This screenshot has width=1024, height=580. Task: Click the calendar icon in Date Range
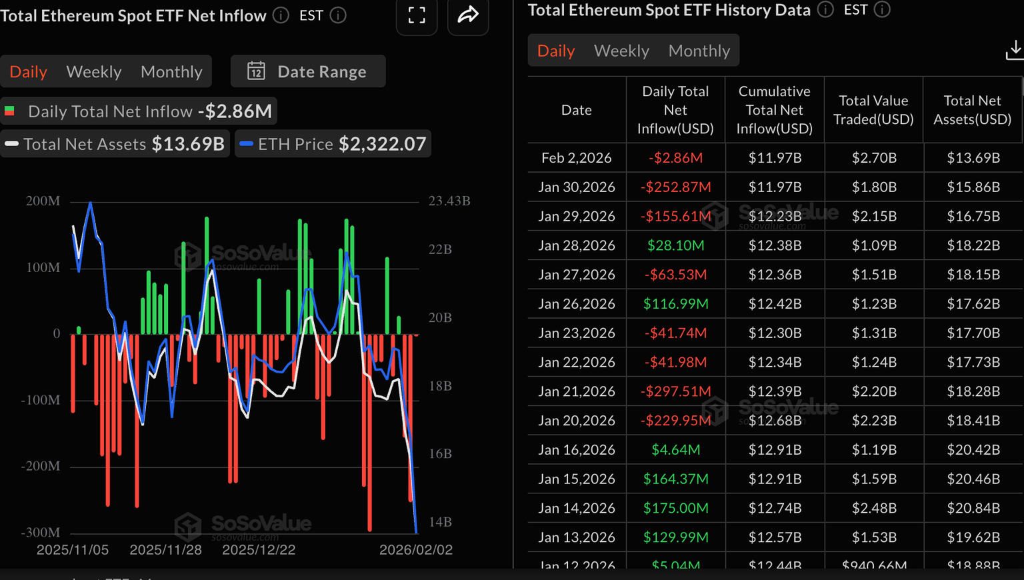pyautogui.click(x=256, y=71)
